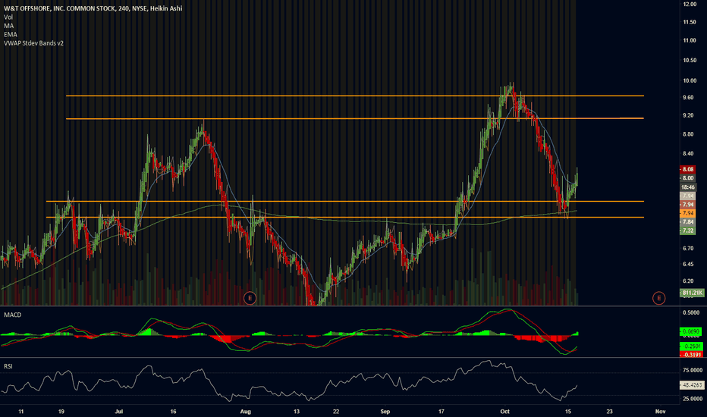
Task: Click the 13 date on time axis
Action: point(297,412)
